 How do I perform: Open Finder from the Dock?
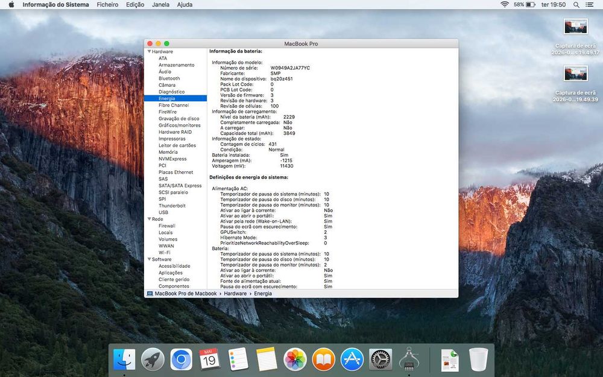click(x=124, y=360)
